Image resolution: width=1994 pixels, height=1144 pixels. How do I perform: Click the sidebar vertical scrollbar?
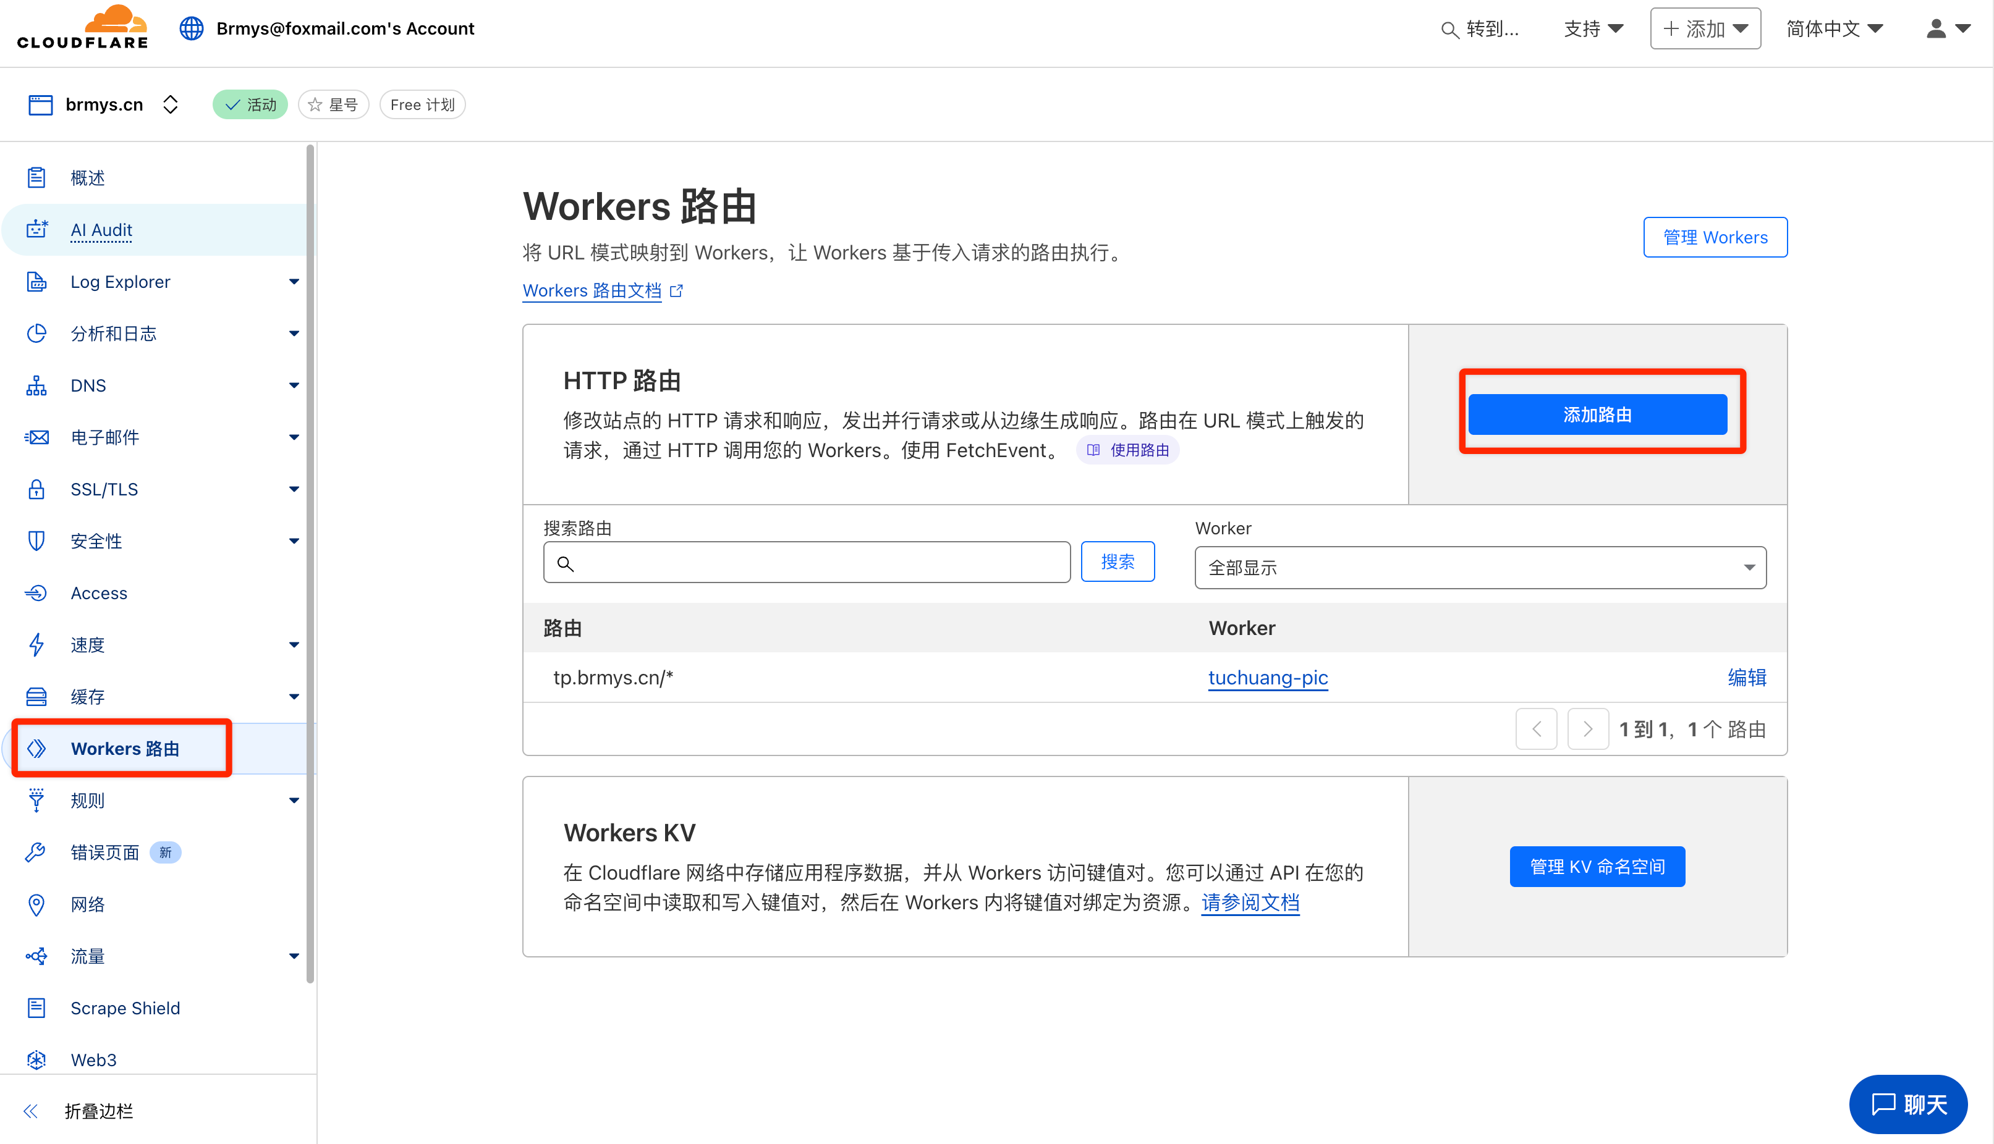[310, 563]
